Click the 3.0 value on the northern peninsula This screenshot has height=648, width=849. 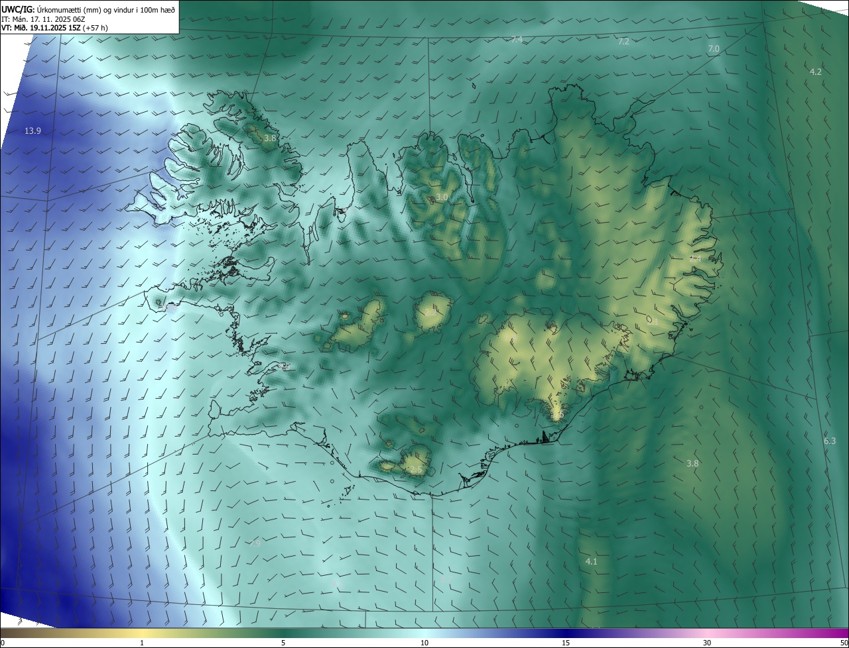coord(442,197)
